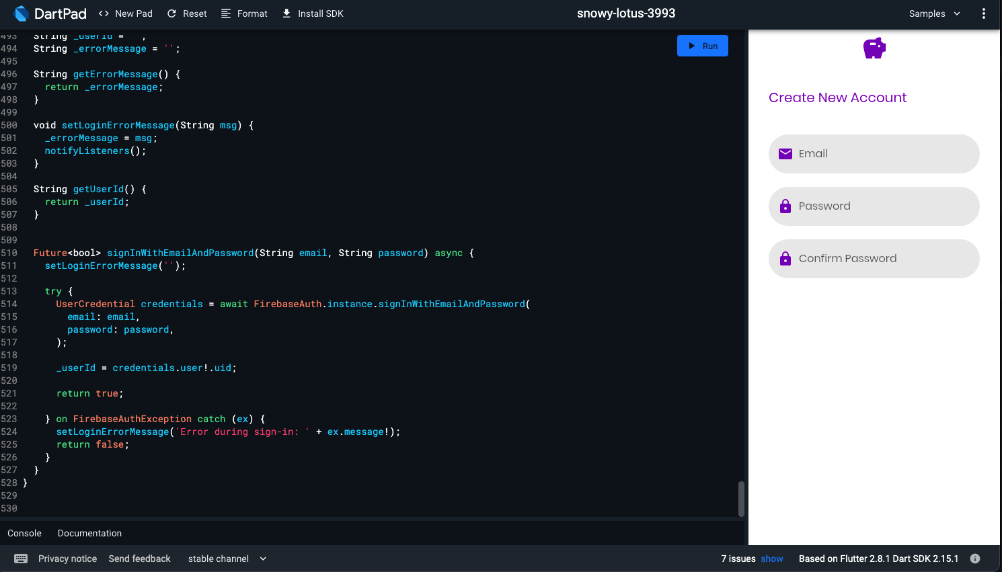This screenshot has width=1002, height=572.
Task: Click the pad name snowy-lotus-3993
Action: click(626, 13)
